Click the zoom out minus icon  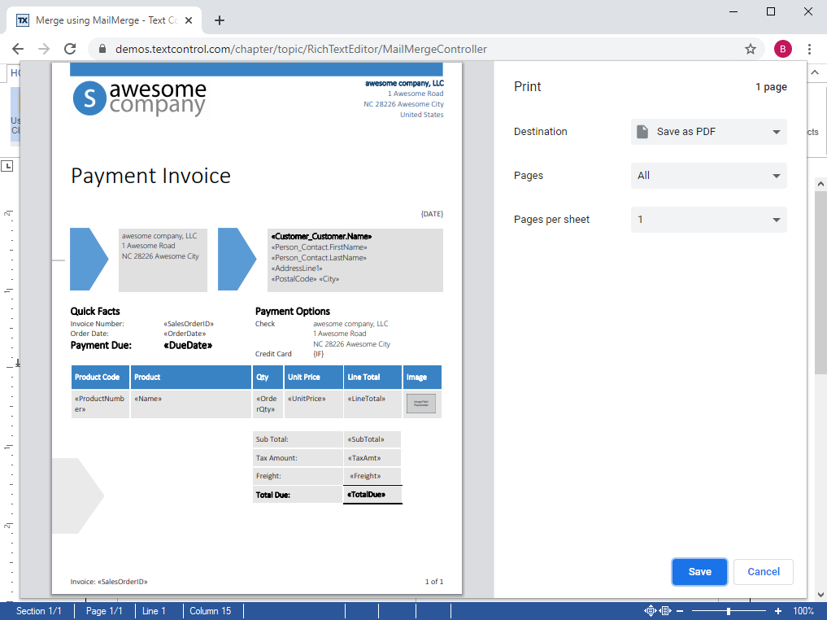[679, 611]
